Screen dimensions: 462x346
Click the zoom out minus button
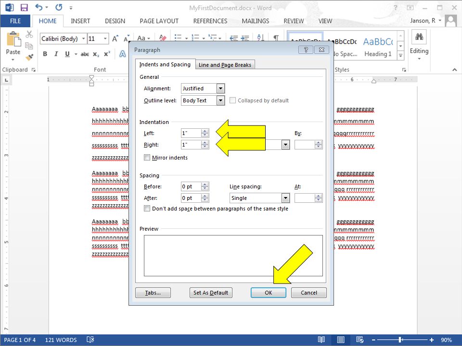pyautogui.click(x=373, y=340)
